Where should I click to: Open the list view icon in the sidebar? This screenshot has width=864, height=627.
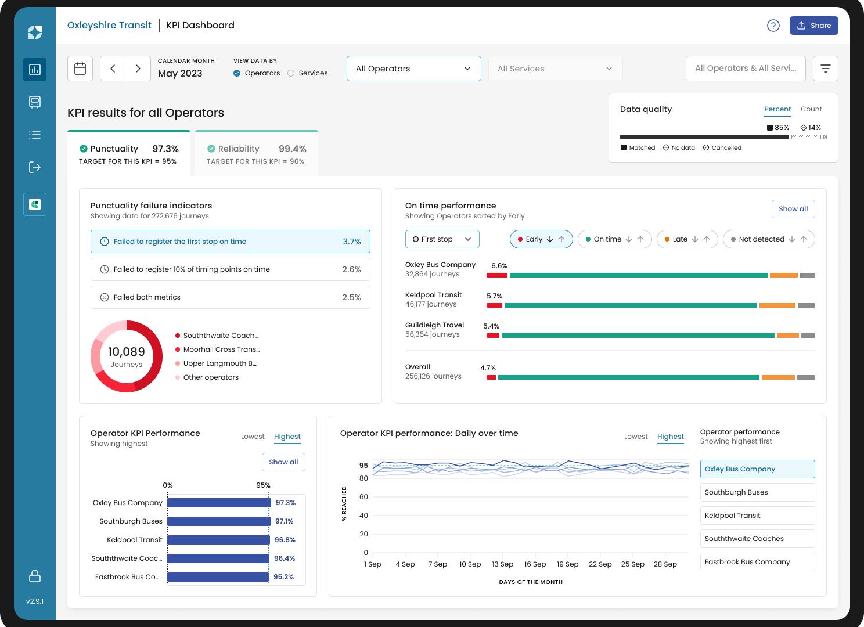[35, 135]
